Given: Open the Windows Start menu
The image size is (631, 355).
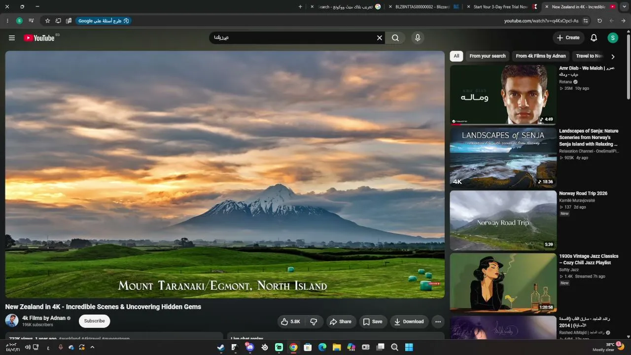Looking at the screenshot, I should 409,347.
